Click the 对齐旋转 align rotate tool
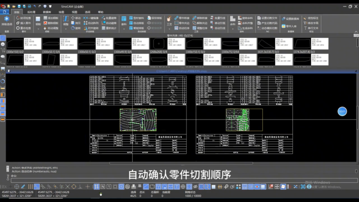This screenshot has width=359, height=202. 91,28
